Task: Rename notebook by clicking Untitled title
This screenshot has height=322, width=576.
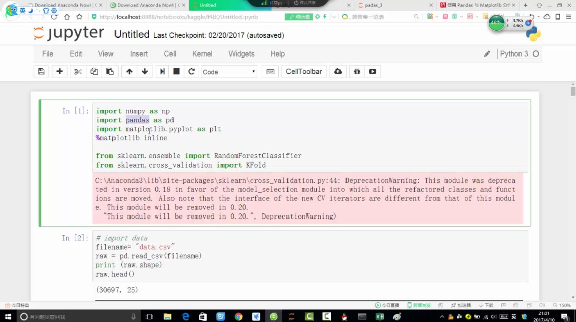Action: pos(132,35)
